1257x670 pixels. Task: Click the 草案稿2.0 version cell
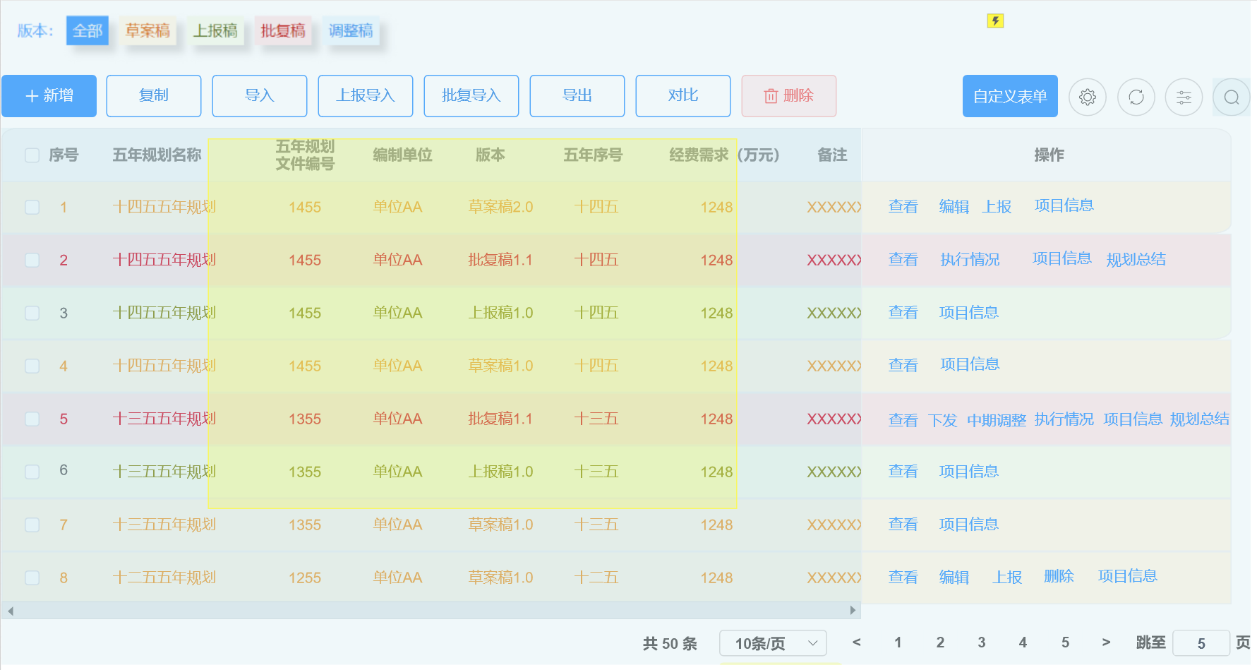[x=500, y=207]
